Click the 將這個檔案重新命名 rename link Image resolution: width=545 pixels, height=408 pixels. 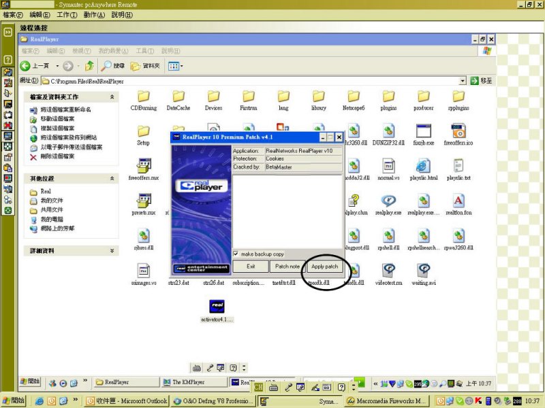[65, 109]
